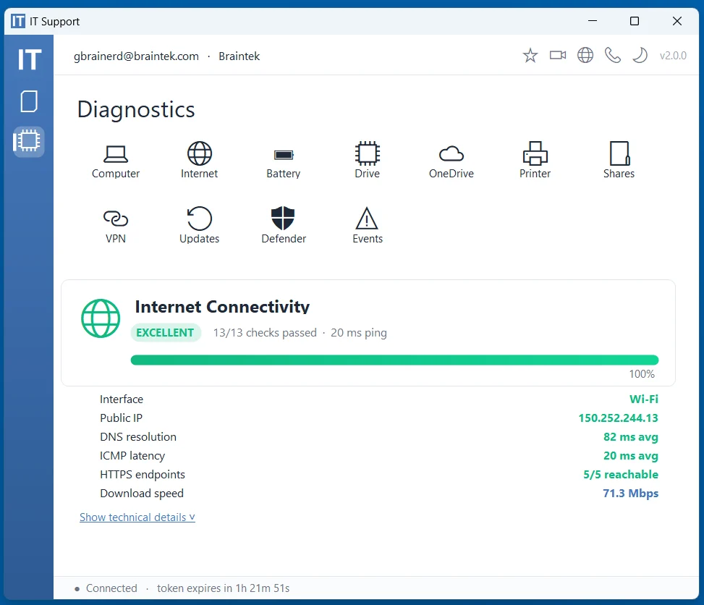
Task: Close the IT Support window
Action: click(677, 21)
